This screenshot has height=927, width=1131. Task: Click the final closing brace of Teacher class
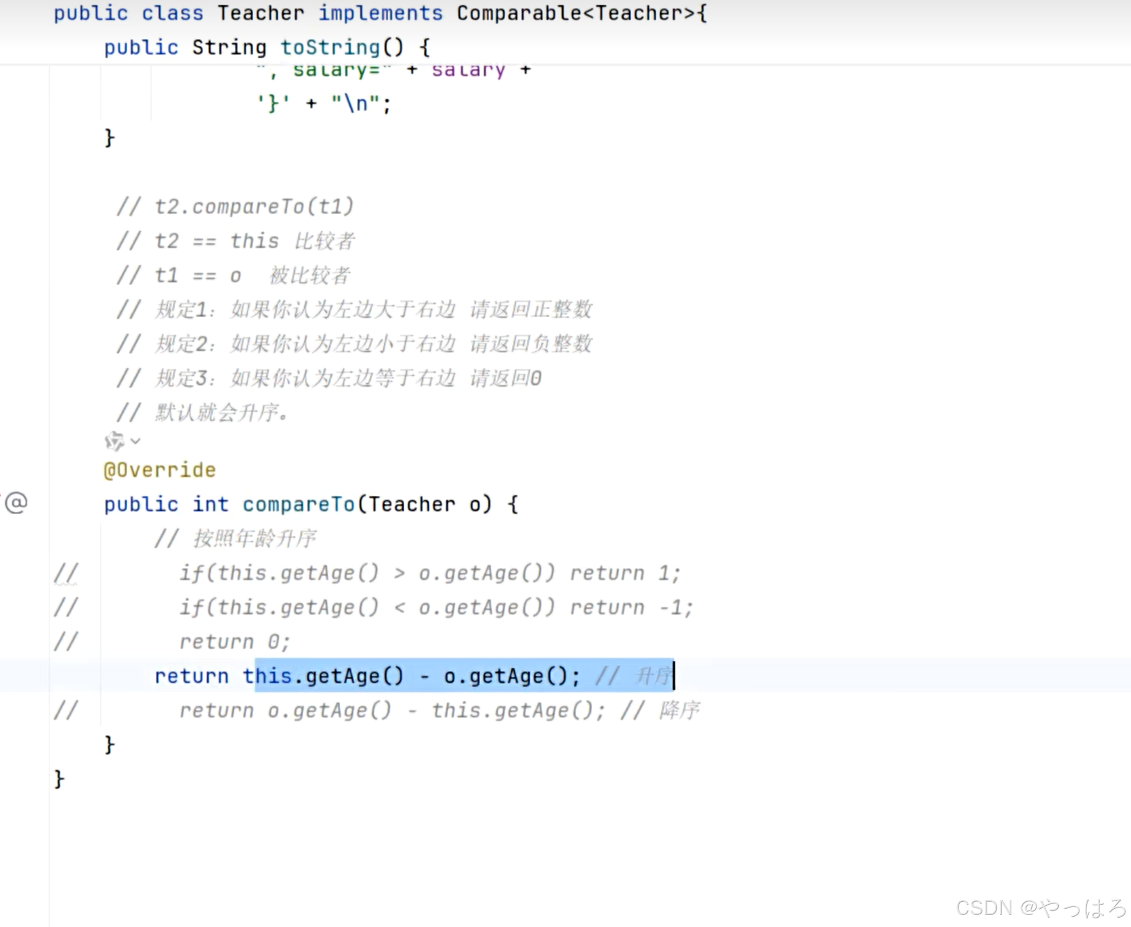coord(59,779)
